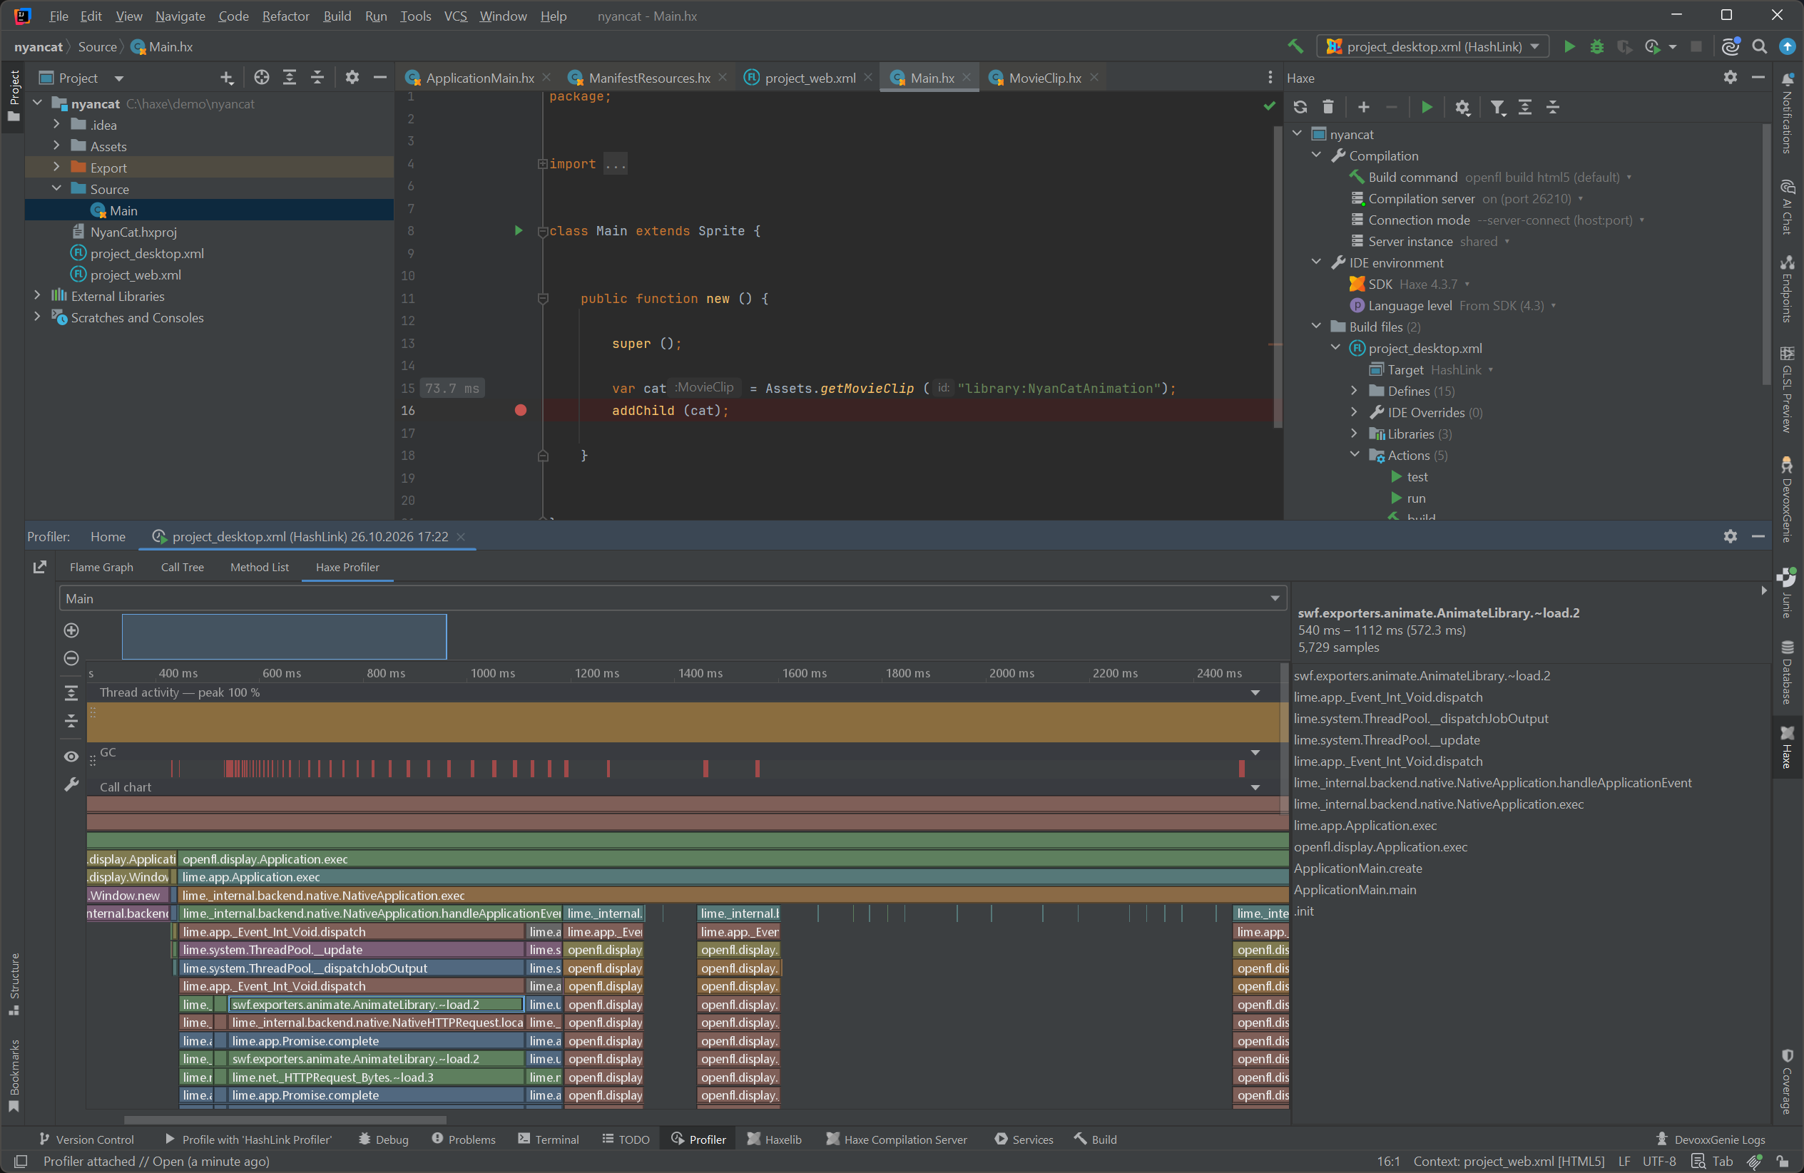The image size is (1804, 1173).
Task: Select opened file locate target icon in Project
Action: (262, 77)
